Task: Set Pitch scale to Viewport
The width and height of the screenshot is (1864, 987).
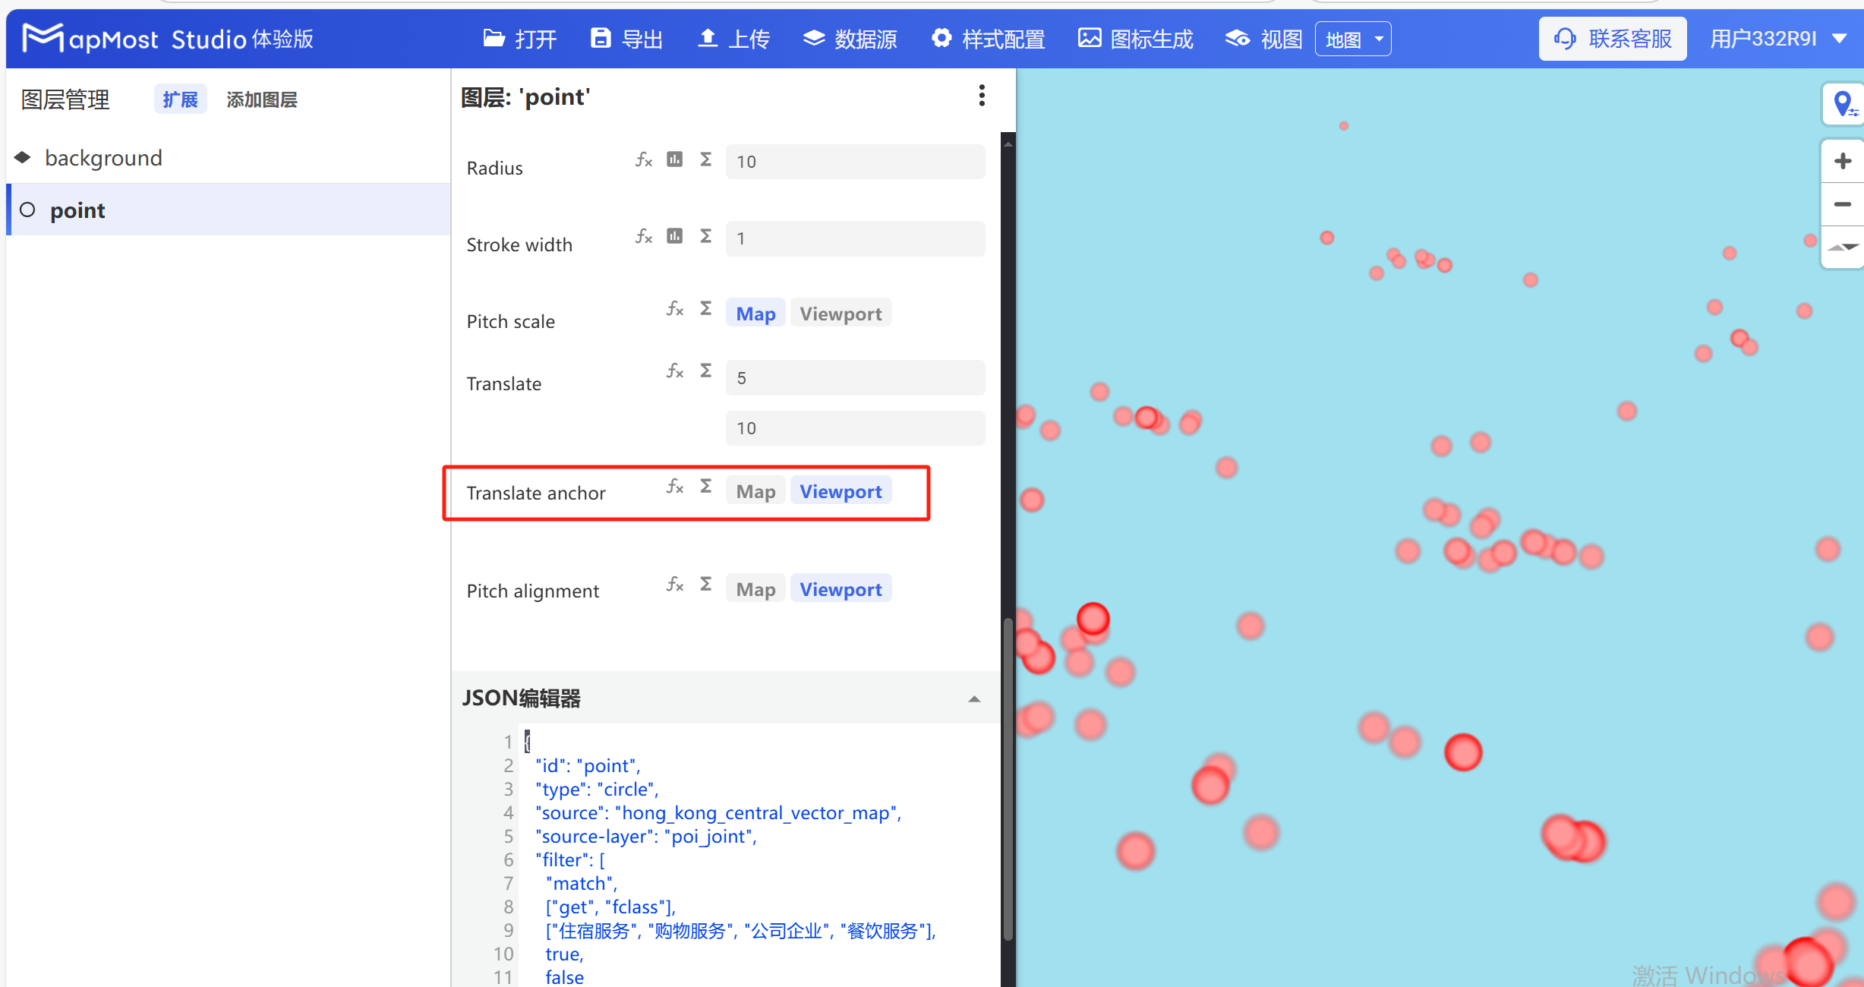Action: pyautogui.click(x=840, y=314)
